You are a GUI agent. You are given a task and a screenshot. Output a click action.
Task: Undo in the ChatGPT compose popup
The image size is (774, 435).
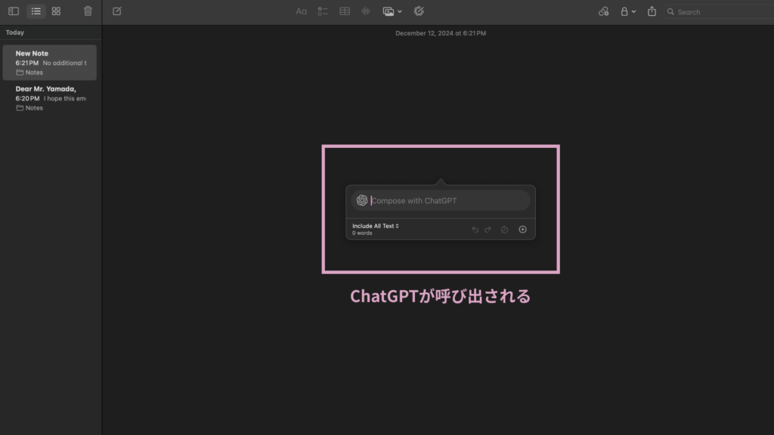point(475,229)
